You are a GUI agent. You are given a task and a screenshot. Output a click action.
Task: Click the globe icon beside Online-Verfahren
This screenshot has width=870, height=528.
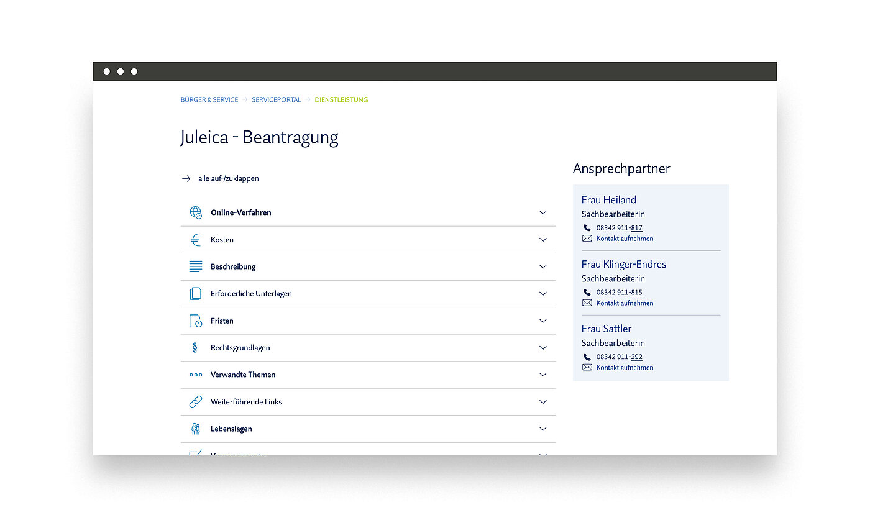coord(196,212)
